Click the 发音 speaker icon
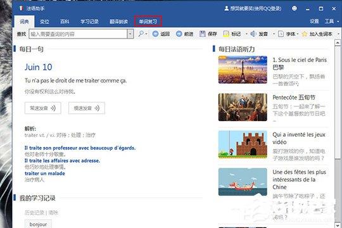342x228 pixels. click(x=253, y=34)
